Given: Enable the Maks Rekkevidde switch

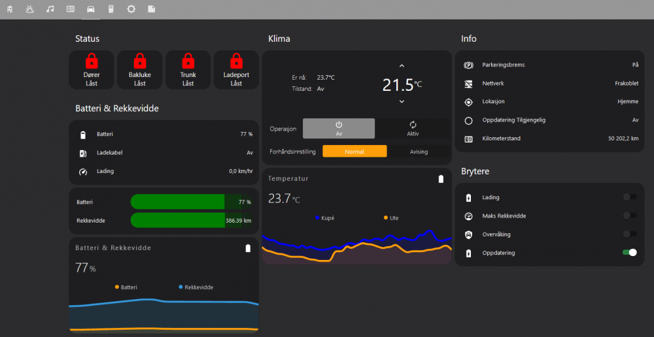Looking at the screenshot, I should point(629,216).
